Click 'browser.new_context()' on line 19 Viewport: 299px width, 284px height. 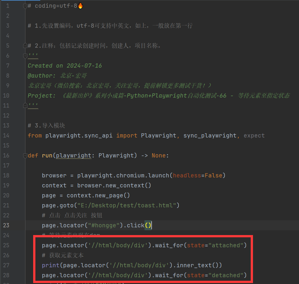click(114, 185)
